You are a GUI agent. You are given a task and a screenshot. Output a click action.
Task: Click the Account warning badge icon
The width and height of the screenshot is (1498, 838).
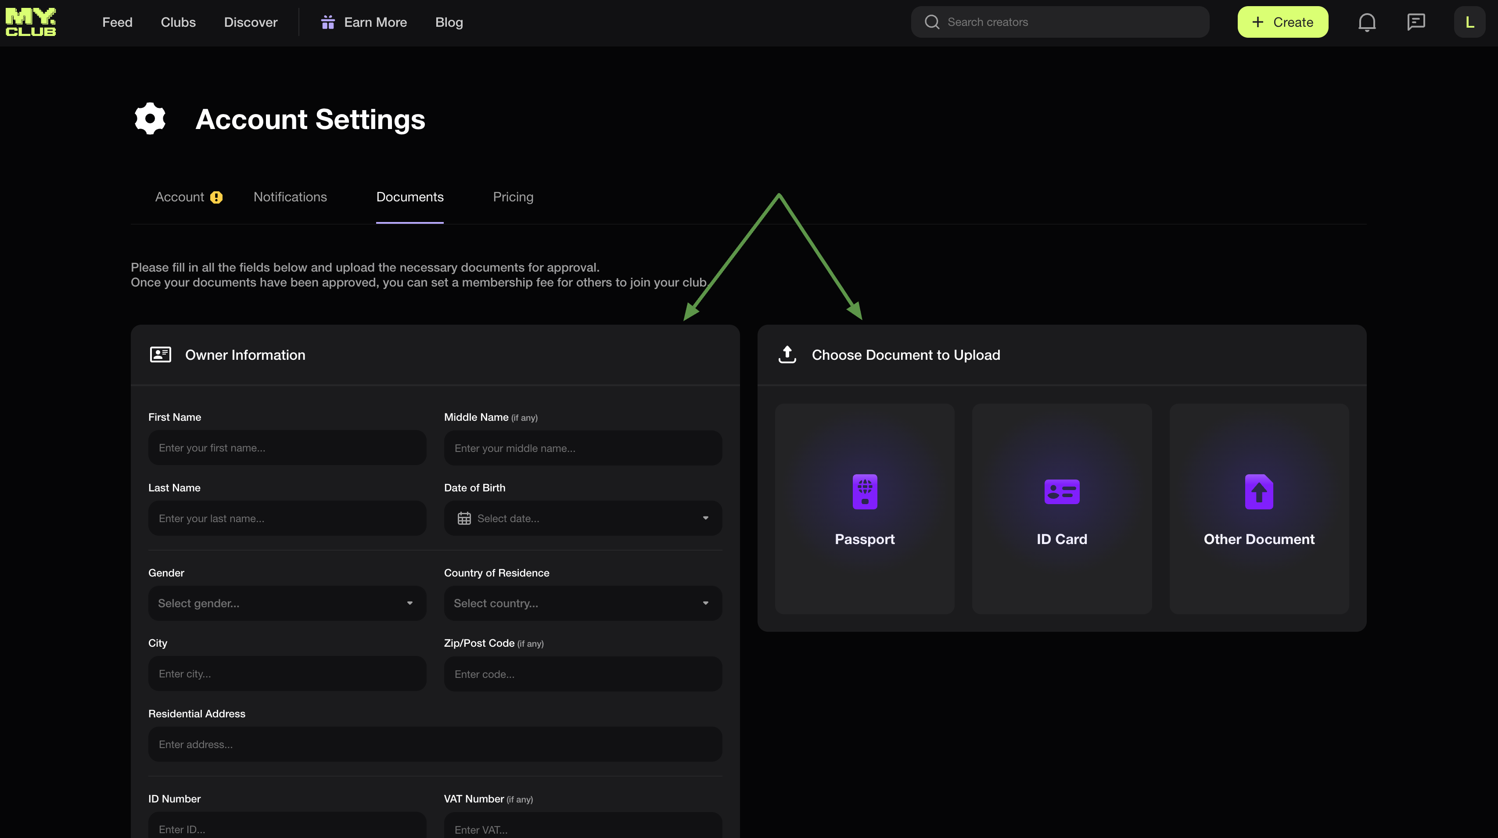click(216, 197)
